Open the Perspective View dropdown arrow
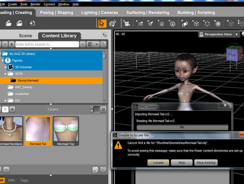The image size is (244, 184). coord(237,35)
